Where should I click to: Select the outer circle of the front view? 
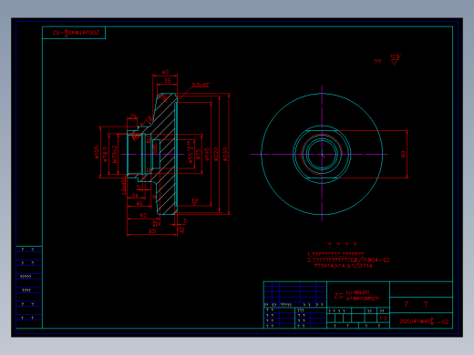point(322,94)
